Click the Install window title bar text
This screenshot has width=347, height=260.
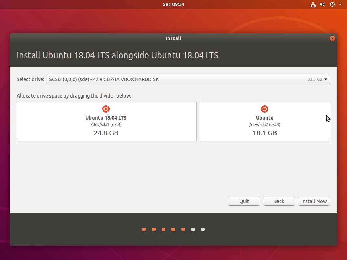coord(173,38)
